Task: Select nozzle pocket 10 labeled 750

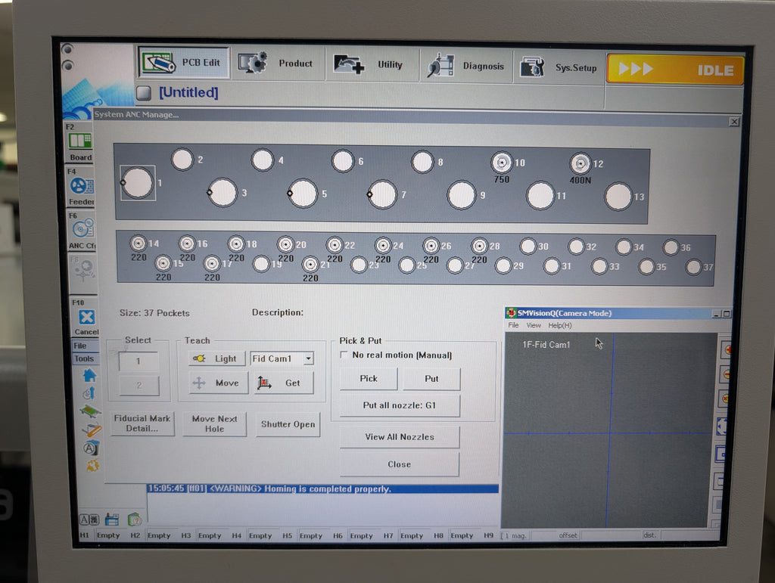Action: [501, 163]
